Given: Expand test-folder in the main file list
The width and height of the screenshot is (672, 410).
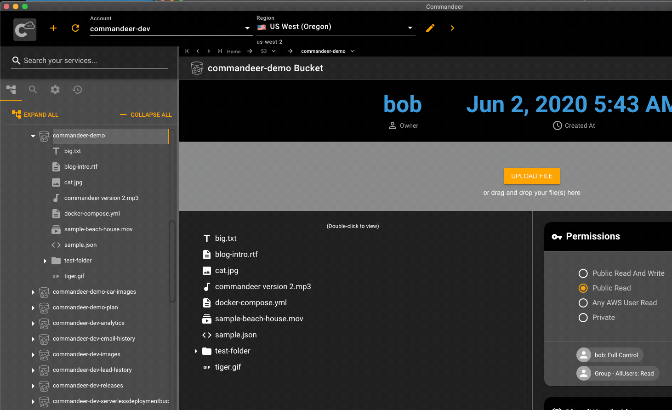Looking at the screenshot, I should point(196,351).
